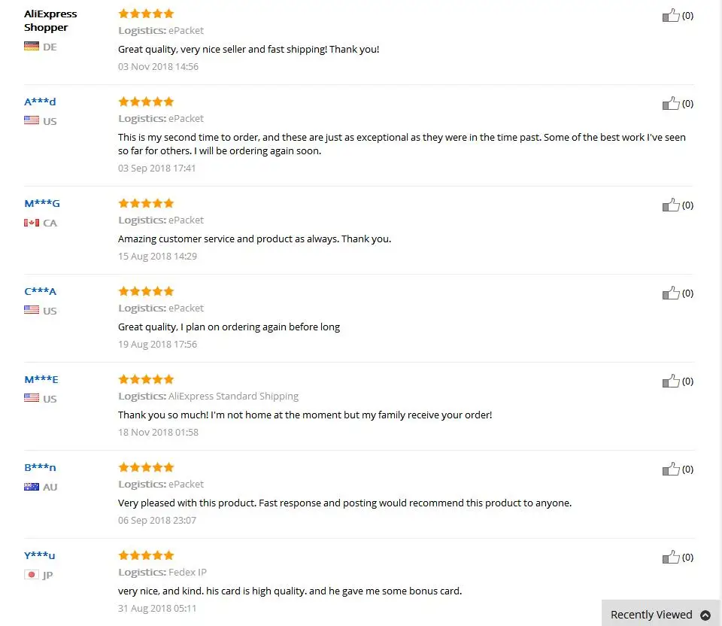This screenshot has width=722, height=626.
Task: Open reviewer profile A***d
Action: pos(40,102)
